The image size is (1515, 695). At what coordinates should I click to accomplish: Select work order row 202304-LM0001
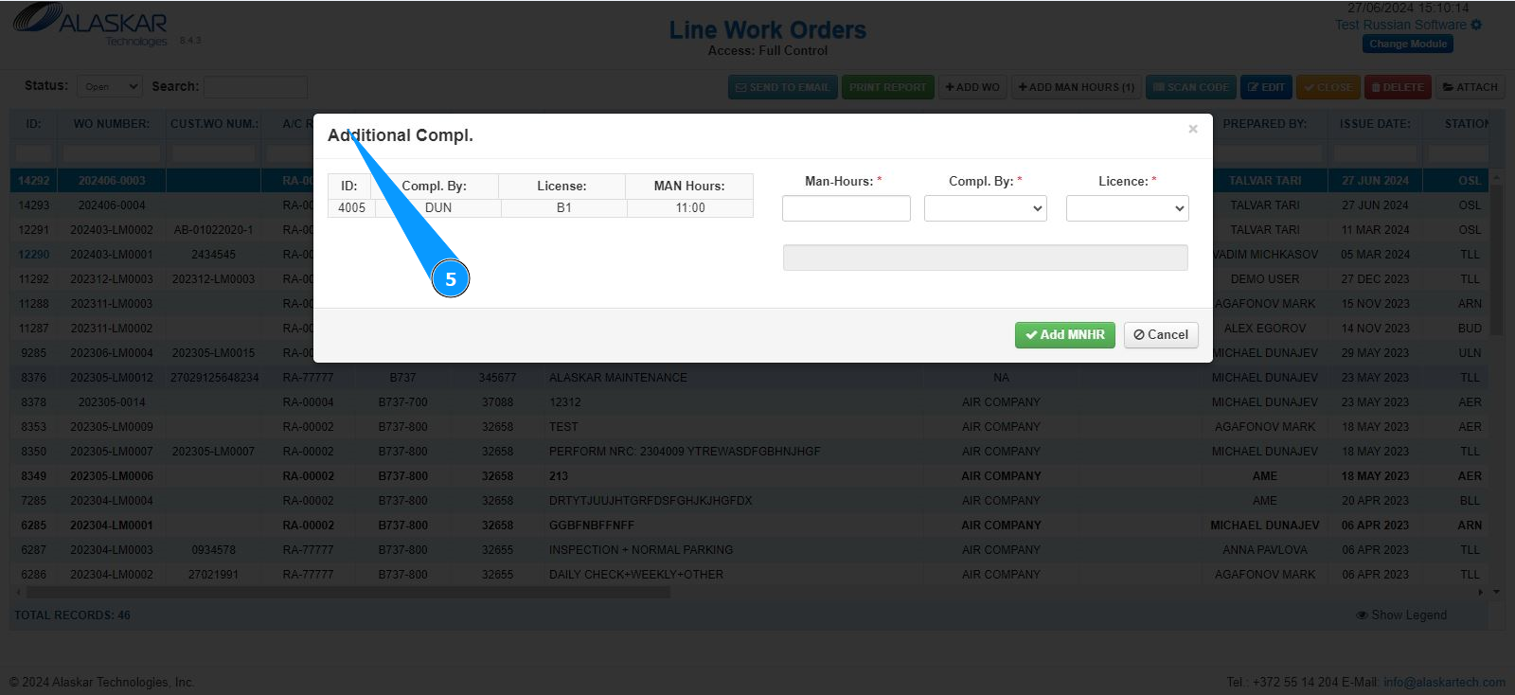(x=750, y=526)
